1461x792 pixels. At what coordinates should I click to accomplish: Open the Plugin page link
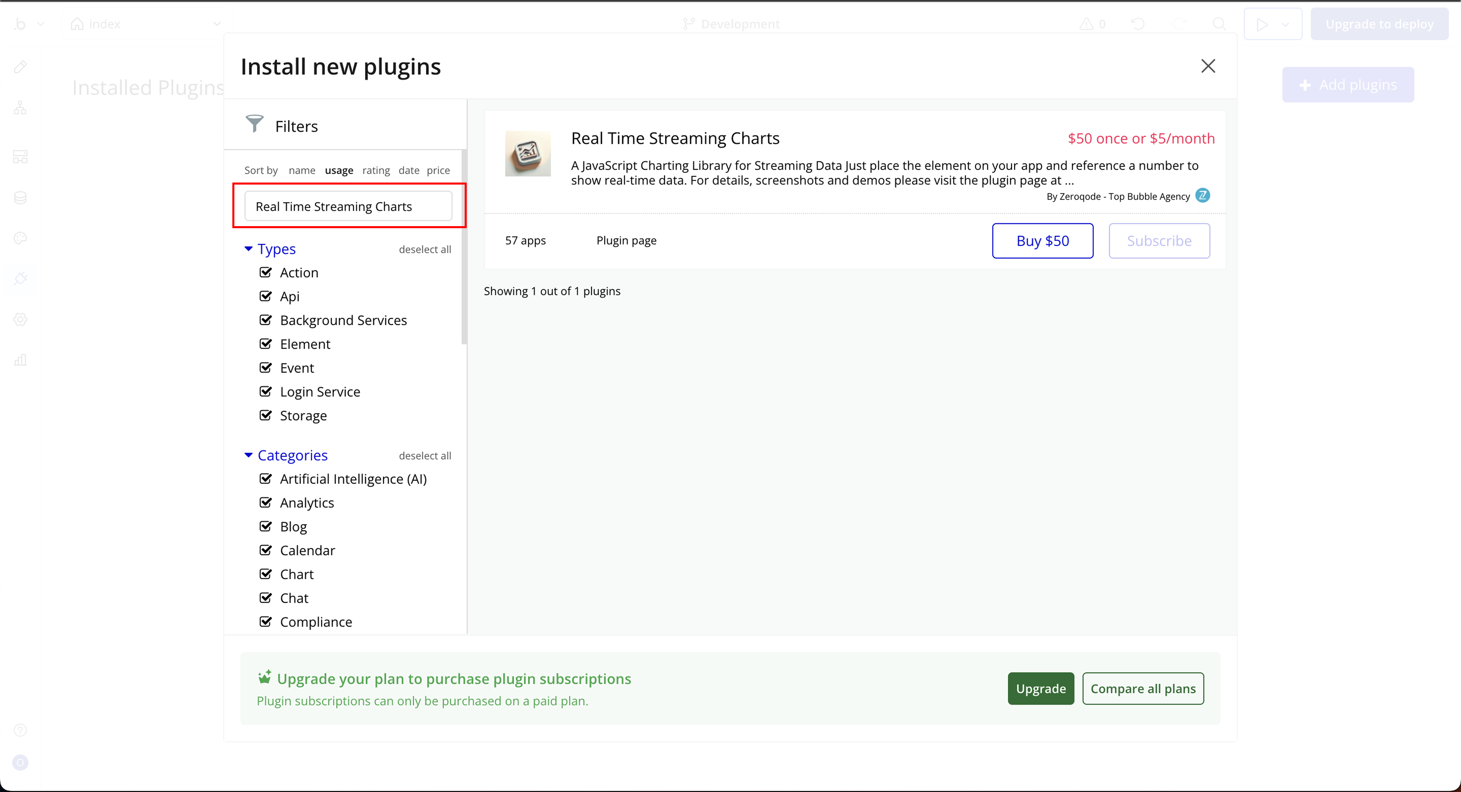(x=626, y=240)
